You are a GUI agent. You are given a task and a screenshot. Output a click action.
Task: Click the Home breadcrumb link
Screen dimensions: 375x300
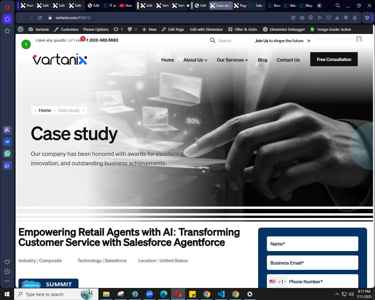tap(45, 110)
